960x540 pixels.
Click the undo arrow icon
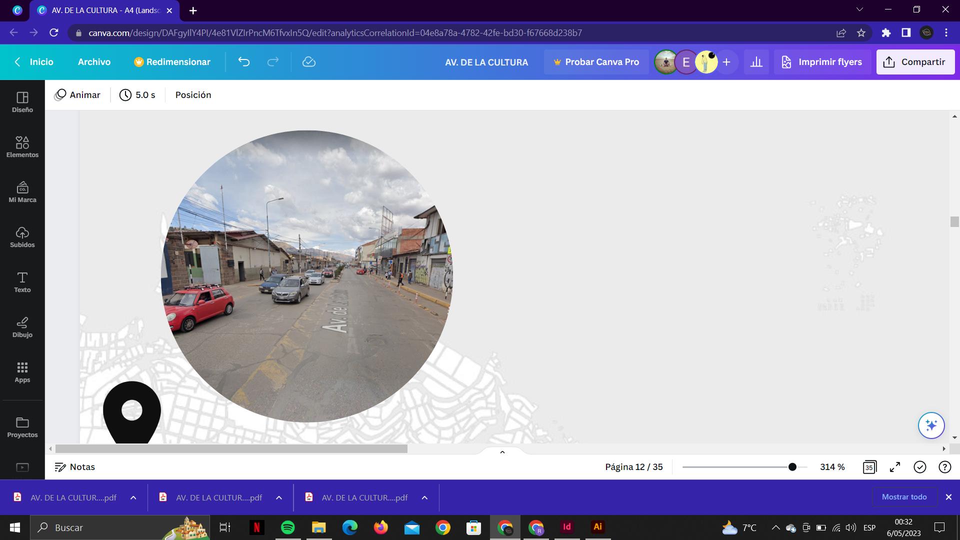coord(244,62)
